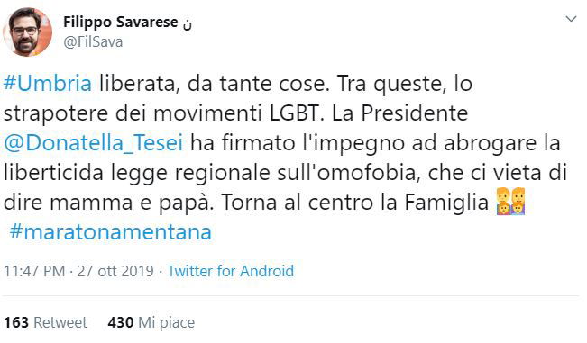Image resolution: width=587 pixels, height=343 pixels.
Task: Click the 27 ott 2019 date
Action: click(x=115, y=271)
